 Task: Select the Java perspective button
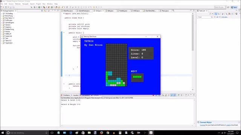coord(234,7)
